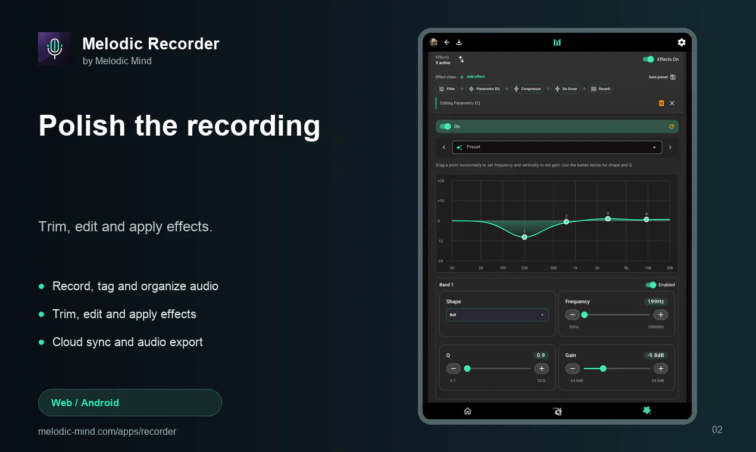Open melodic-mind.com/apps/recorder link
This screenshot has height=452, width=756.
pos(107,431)
